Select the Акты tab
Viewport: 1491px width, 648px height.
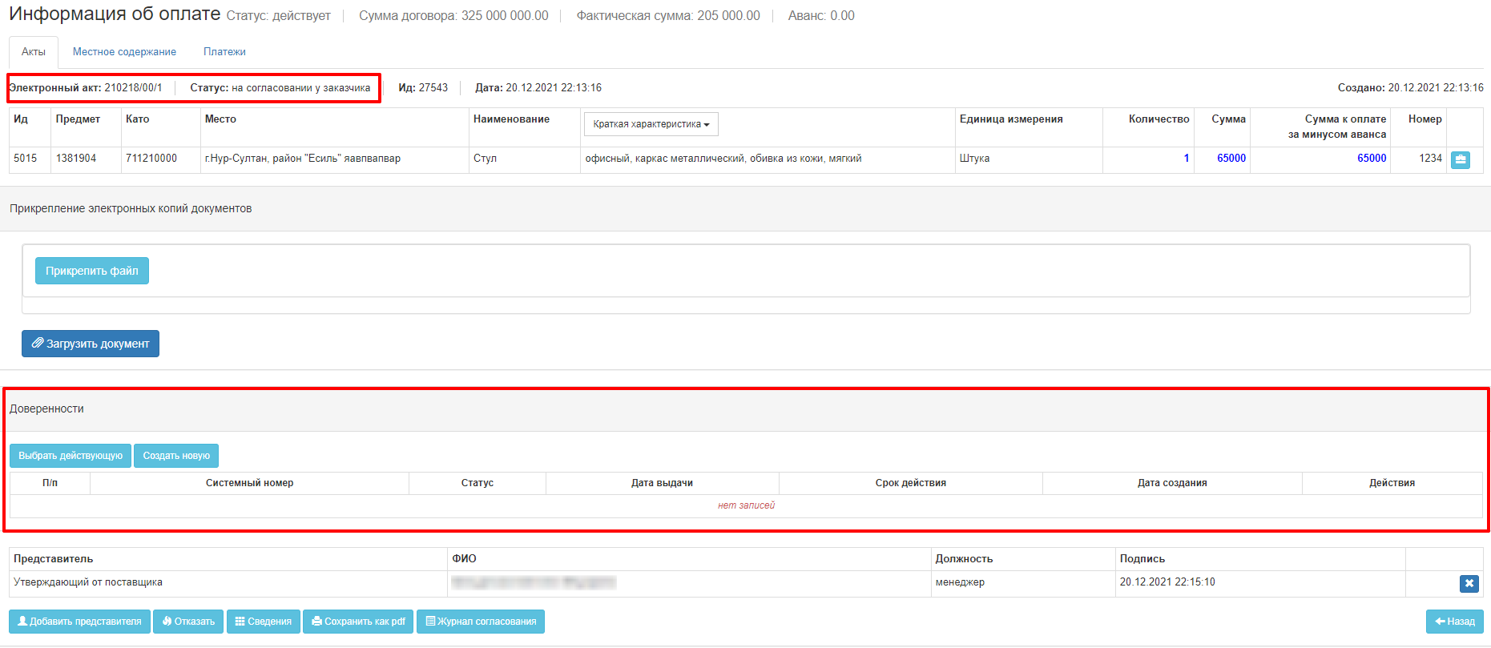(x=34, y=52)
